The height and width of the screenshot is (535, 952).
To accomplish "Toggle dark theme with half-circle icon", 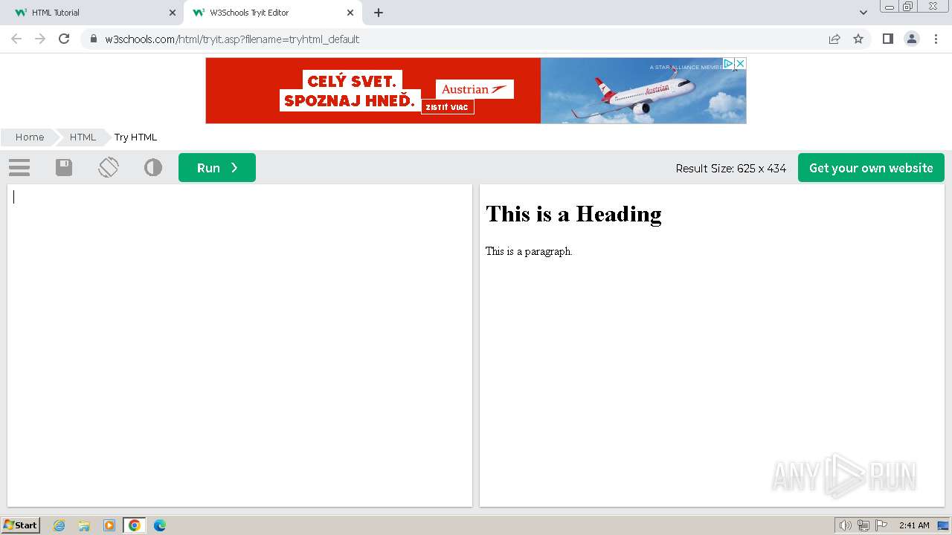I will pos(153,168).
